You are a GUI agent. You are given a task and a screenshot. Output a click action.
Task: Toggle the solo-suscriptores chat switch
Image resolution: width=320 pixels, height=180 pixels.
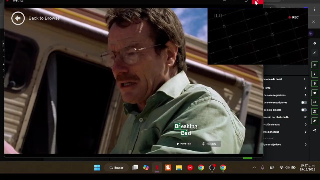pyautogui.click(x=304, y=102)
